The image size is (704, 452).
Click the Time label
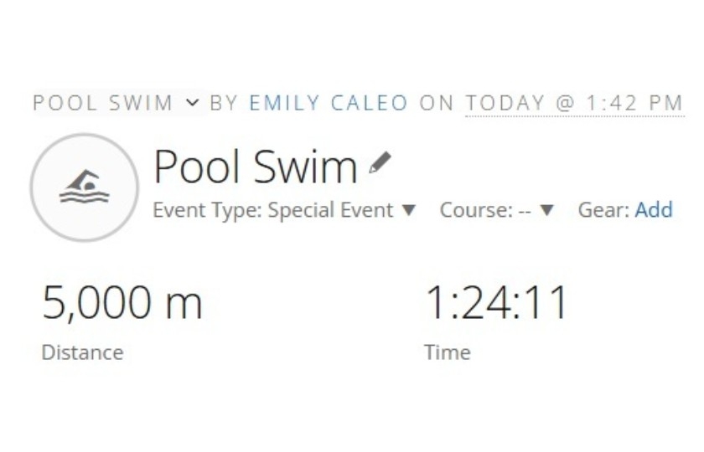pos(447,352)
